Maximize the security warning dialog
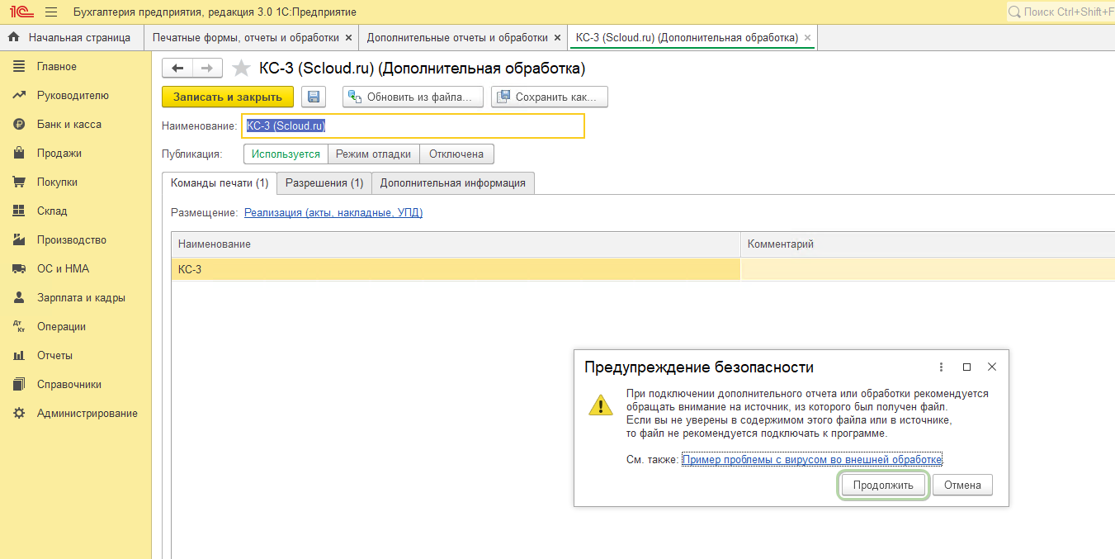Image resolution: width=1115 pixels, height=559 pixels. pyautogui.click(x=966, y=367)
